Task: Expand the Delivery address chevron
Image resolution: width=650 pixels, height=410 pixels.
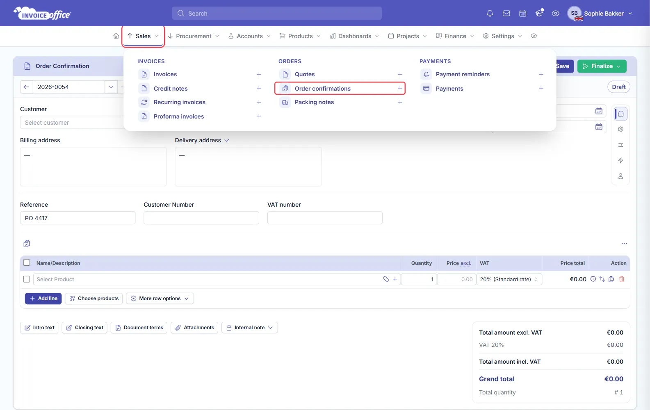Action: point(227,140)
